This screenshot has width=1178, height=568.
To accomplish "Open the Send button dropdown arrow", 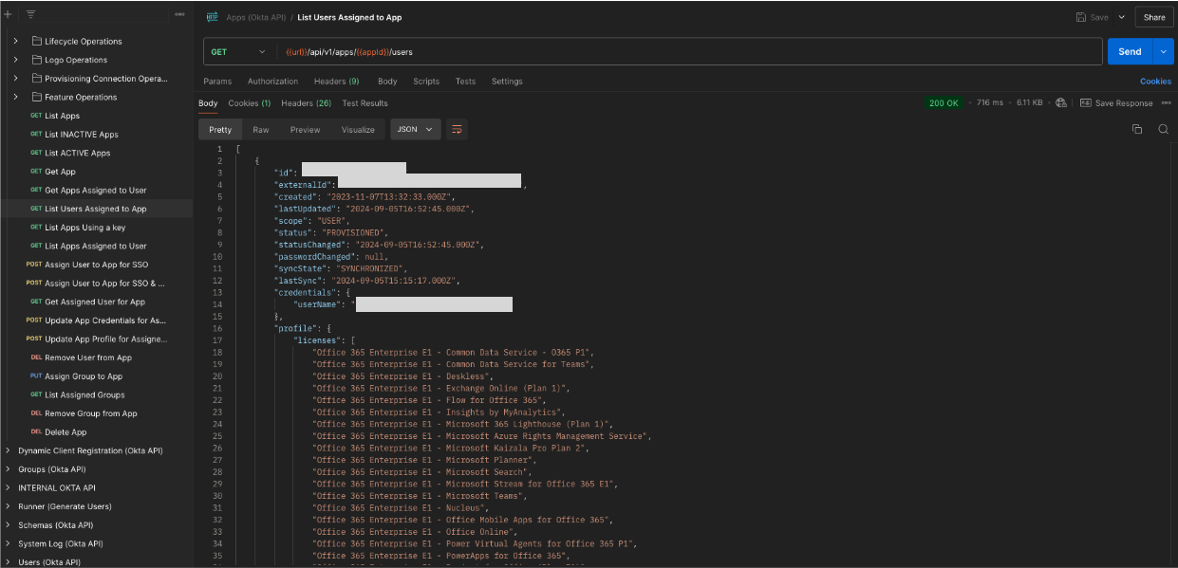I will [1163, 50].
